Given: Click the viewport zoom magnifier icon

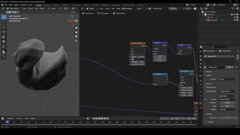Looking at the screenshot, I should pos(76,28).
